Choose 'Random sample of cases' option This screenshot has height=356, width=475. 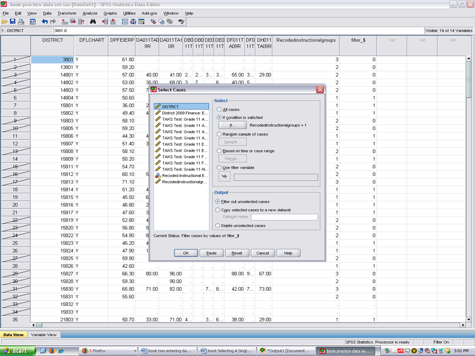click(219, 134)
